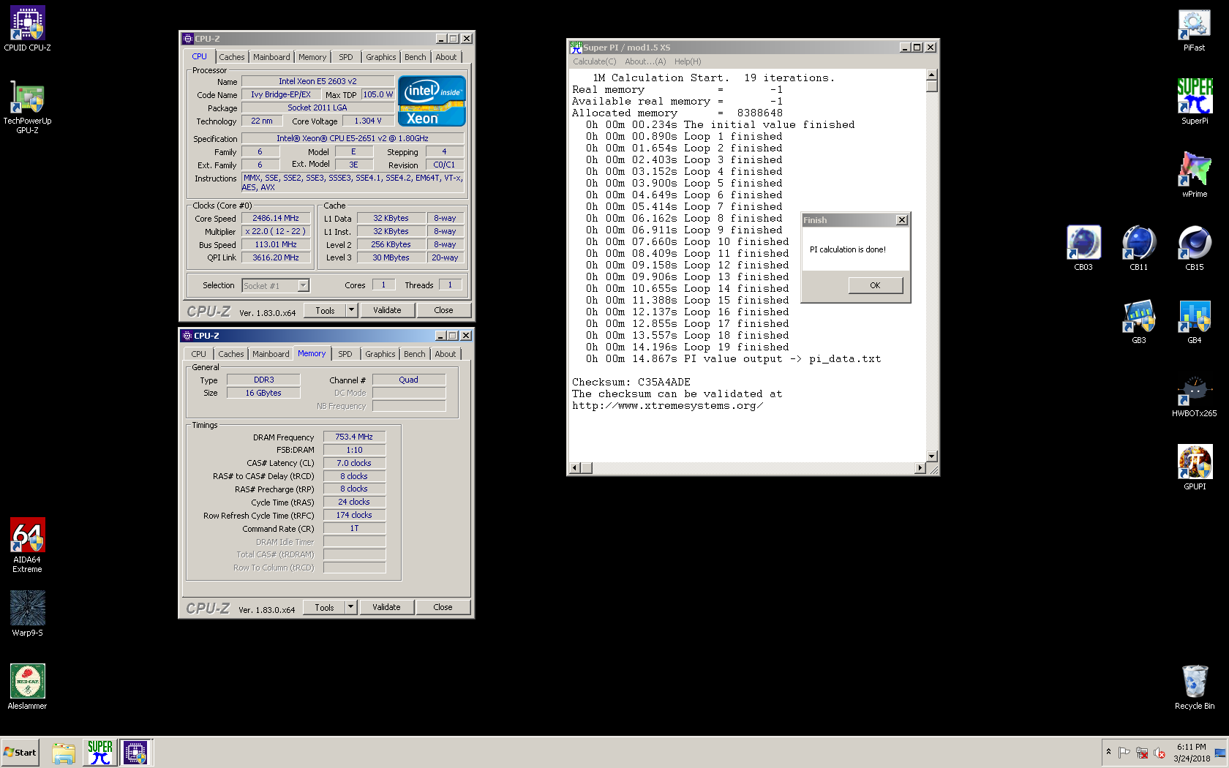Open the PiFast desktop shortcut
The width and height of the screenshot is (1229, 768).
click(1194, 29)
